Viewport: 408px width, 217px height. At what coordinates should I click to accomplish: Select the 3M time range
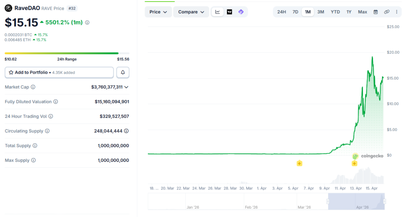(x=321, y=12)
